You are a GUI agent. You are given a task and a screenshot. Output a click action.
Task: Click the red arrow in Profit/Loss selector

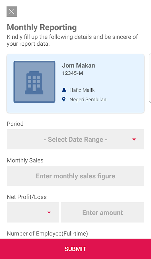click(x=49, y=213)
